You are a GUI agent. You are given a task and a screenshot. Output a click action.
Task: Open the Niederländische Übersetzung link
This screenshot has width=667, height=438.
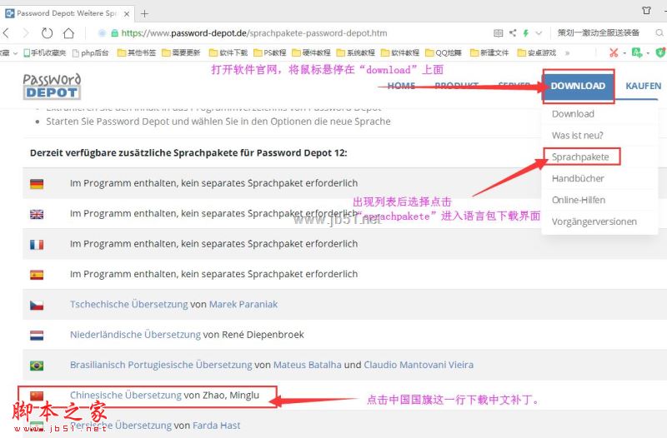135,335
